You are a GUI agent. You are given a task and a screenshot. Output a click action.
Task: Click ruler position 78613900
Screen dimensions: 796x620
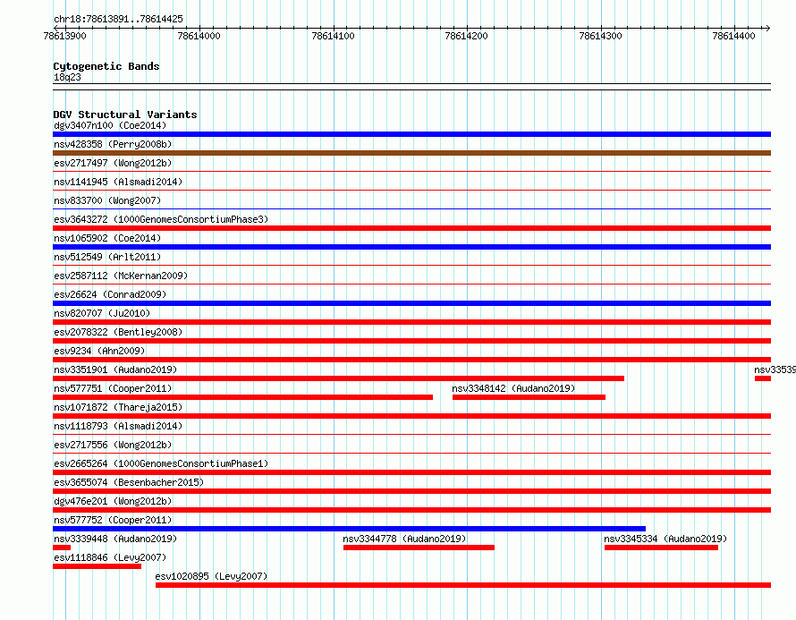[x=65, y=36]
